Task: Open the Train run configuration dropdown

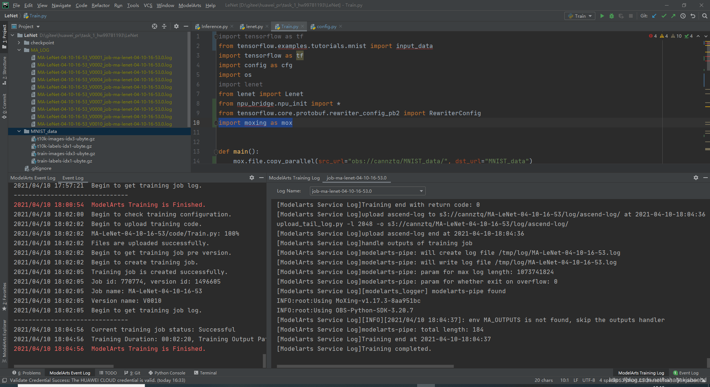Action: tap(579, 16)
